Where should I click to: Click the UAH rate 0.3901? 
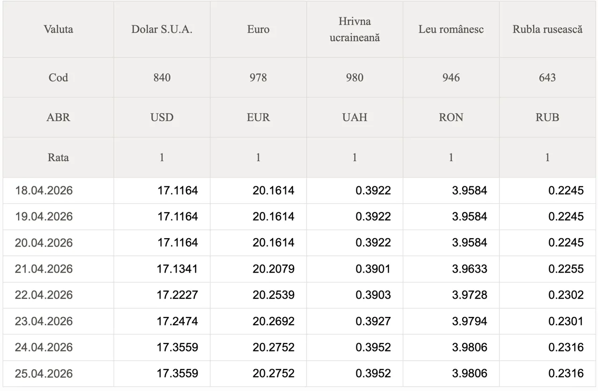(373, 269)
